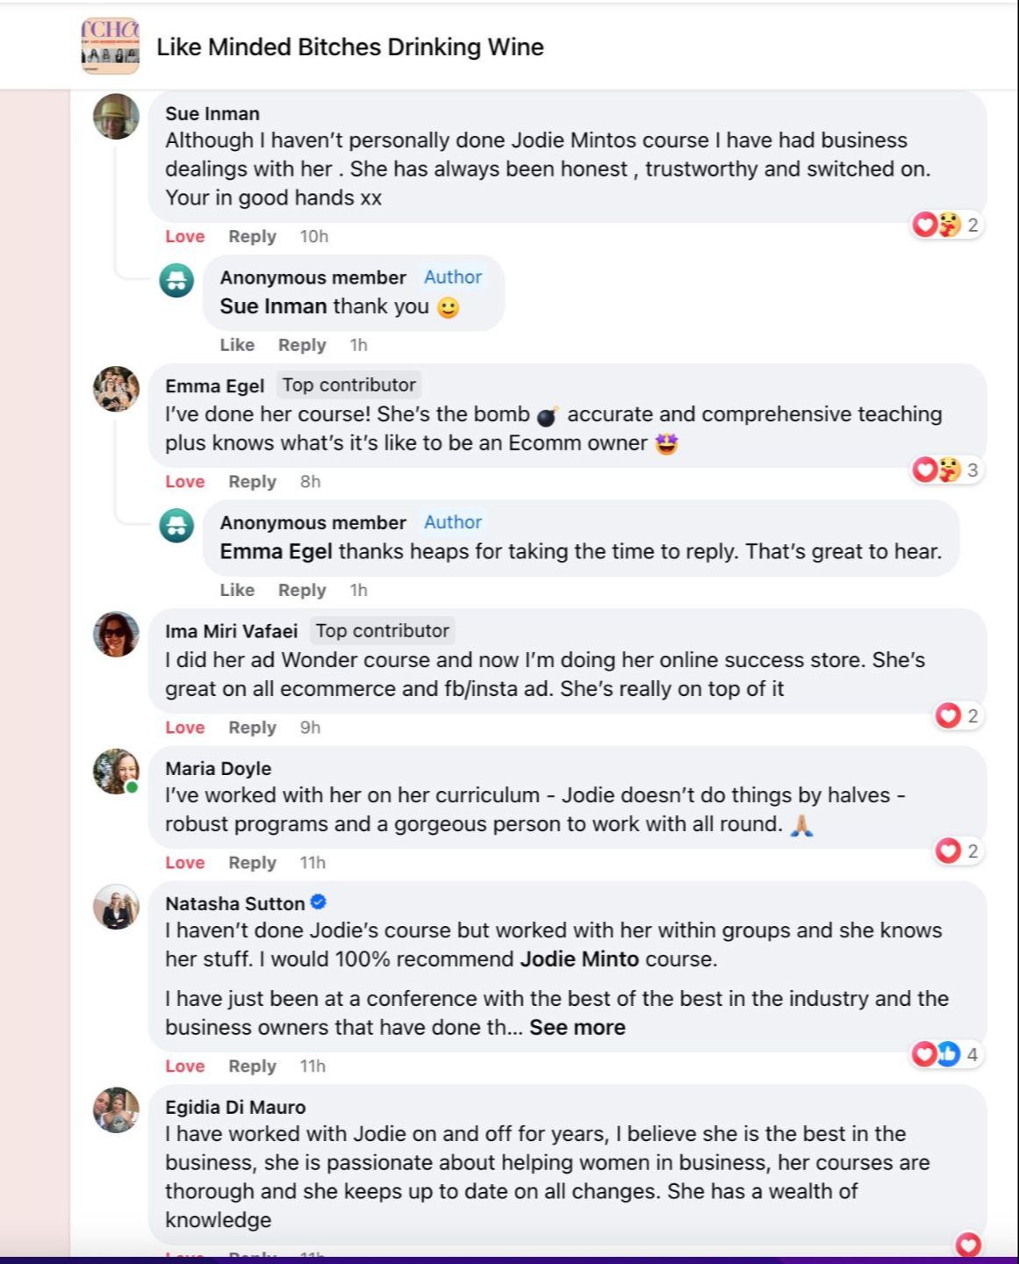This screenshot has height=1264, width=1019.
Task: Click the Jodie Minto tagged name
Action: pos(579,959)
